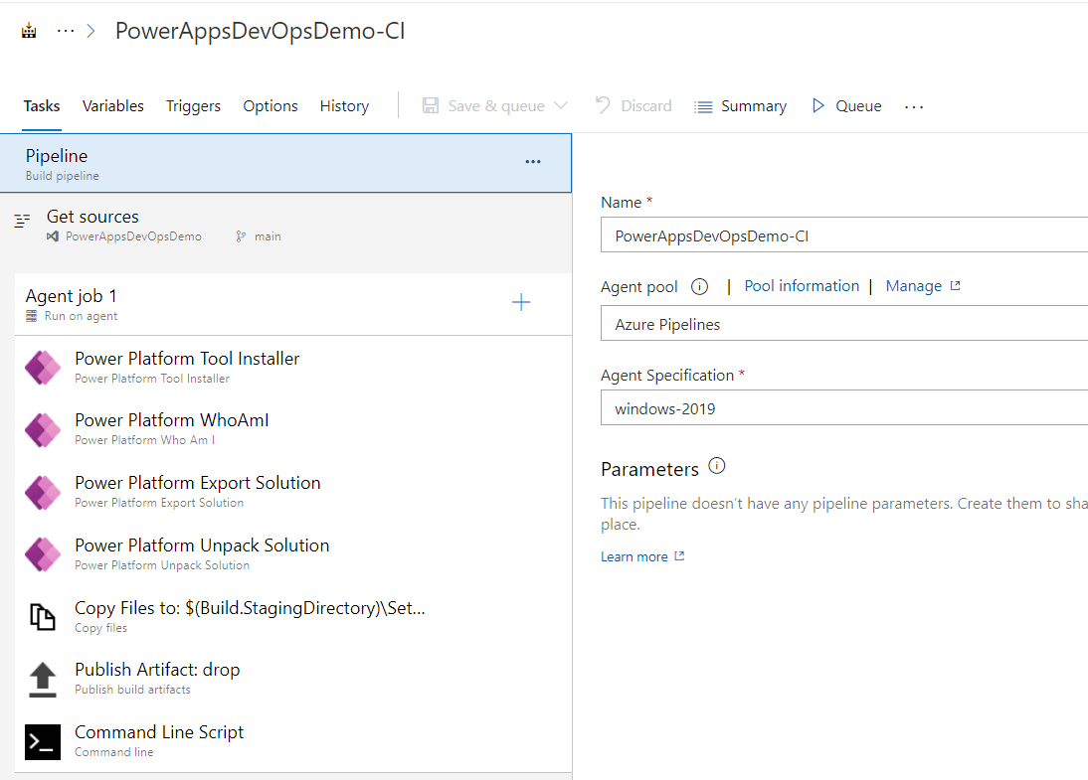Screen dimensions: 1088x780
Task: Expand the Save & queue dropdown
Action: 560,105
